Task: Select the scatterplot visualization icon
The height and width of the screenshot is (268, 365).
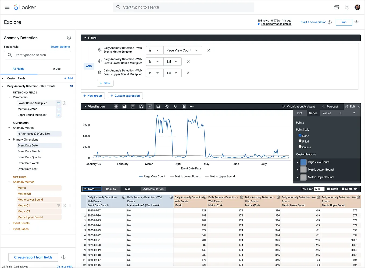Action: coord(141,106)
